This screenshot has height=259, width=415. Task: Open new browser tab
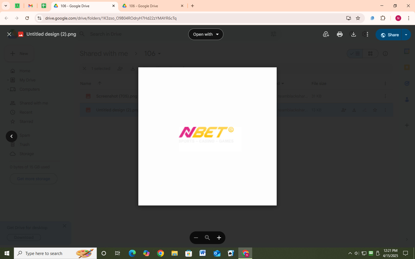193,6
